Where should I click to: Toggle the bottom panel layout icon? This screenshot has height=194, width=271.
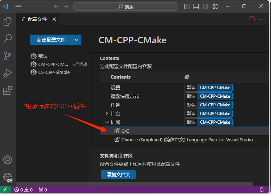[196, 6]
